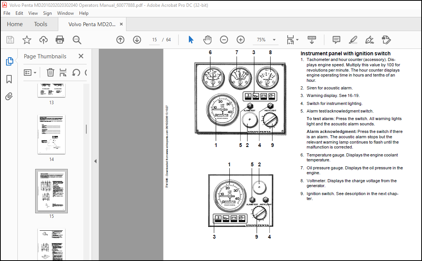Image resolution: width=422 pixels, height=261 pixels.
Task: Switch to the Home tab
Action: click(15, 24)
